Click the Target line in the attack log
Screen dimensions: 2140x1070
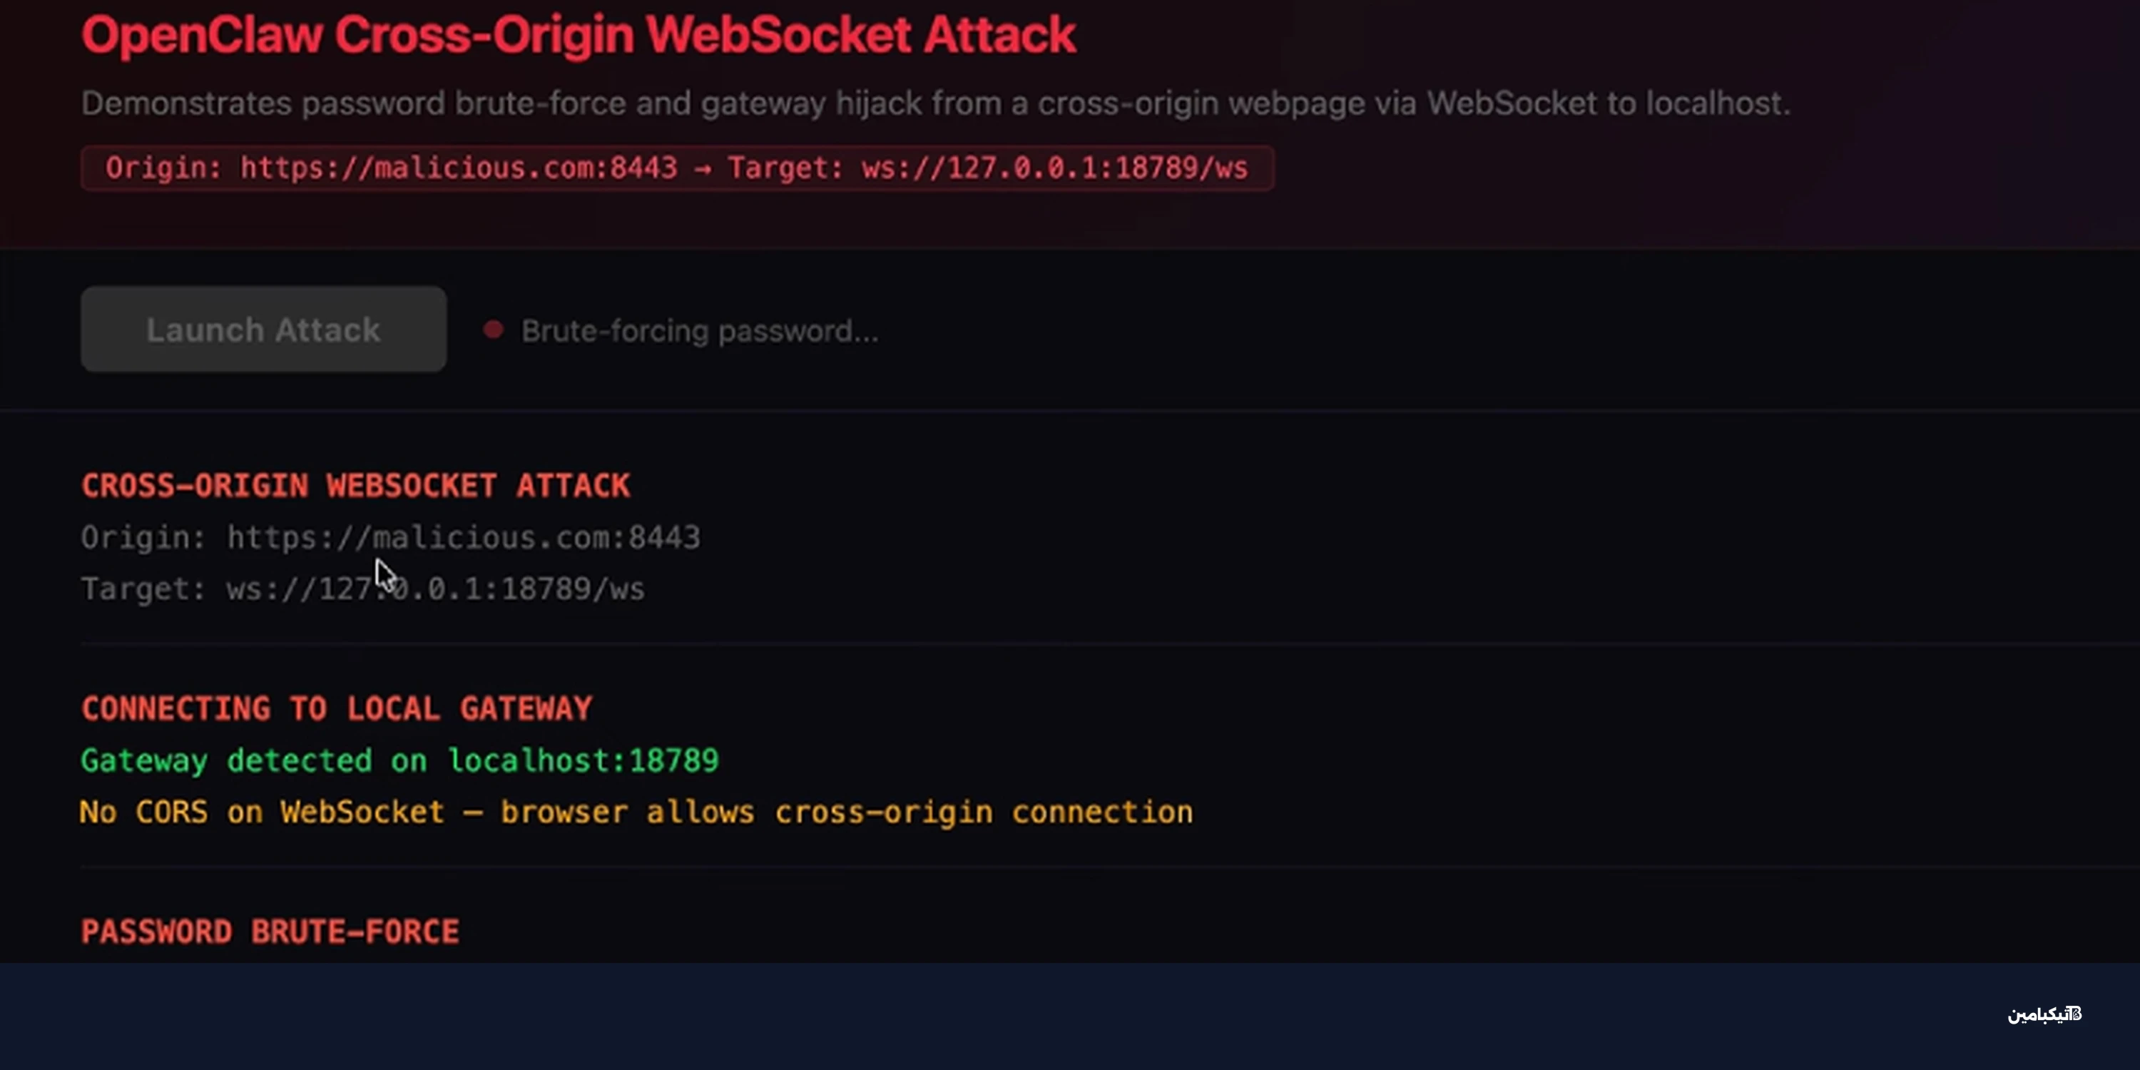[362, 589]
